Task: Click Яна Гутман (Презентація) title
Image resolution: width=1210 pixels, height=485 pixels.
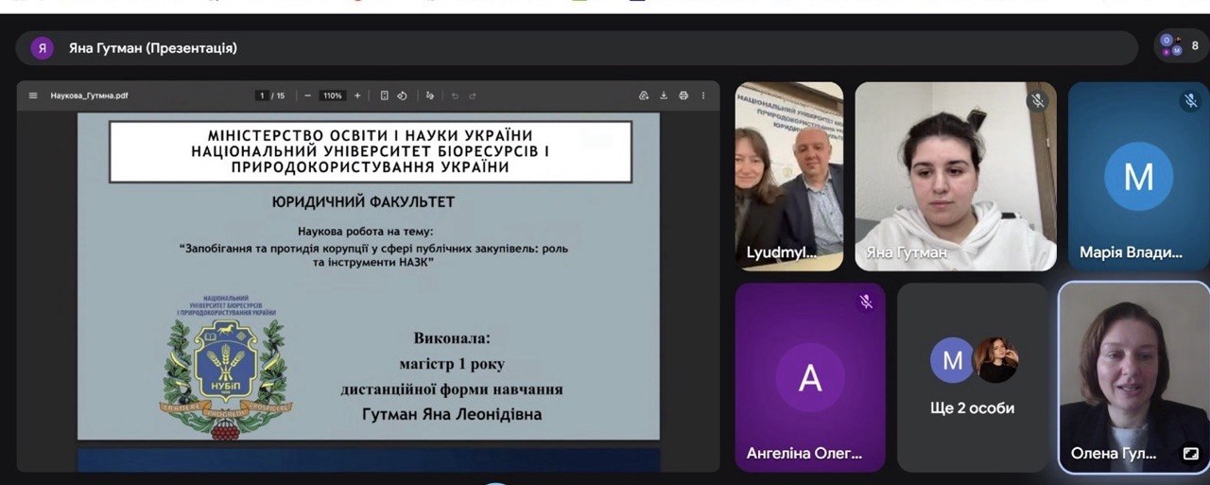Action: coord(153,48)
